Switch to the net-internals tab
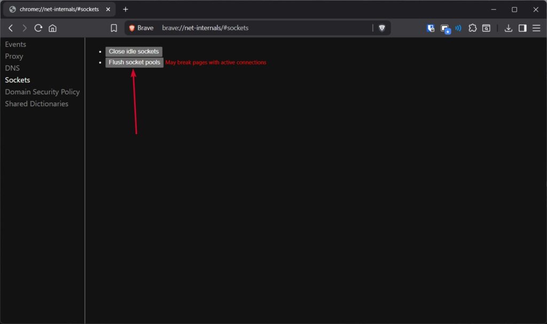547x324 pixels. tap(59, 9)
